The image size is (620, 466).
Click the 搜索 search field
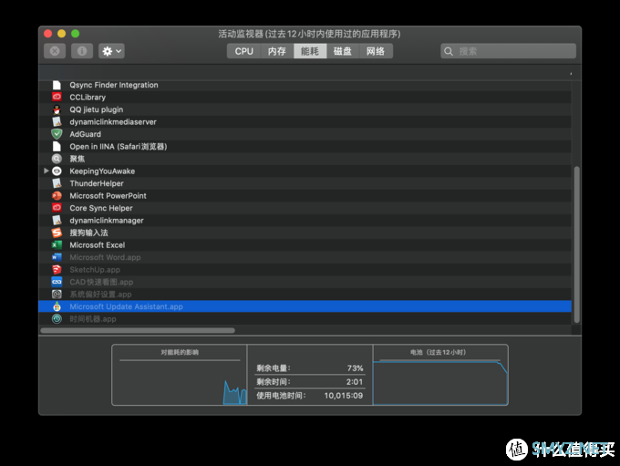(508, 51)
